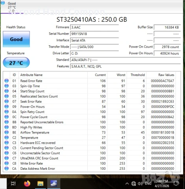
Task: Click the status orb for Airflow Temperature
Action: 6,132
